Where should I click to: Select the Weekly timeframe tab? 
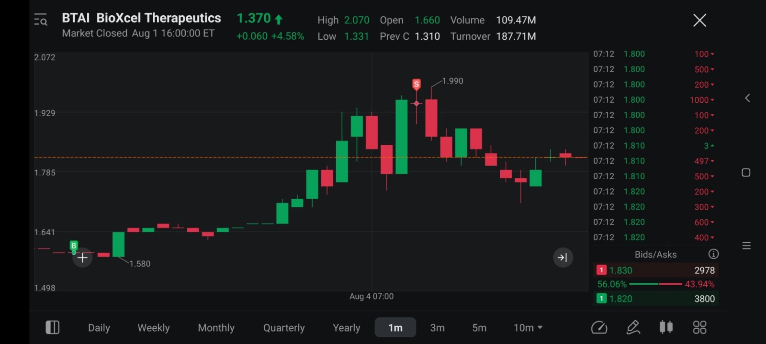point(154,328)
